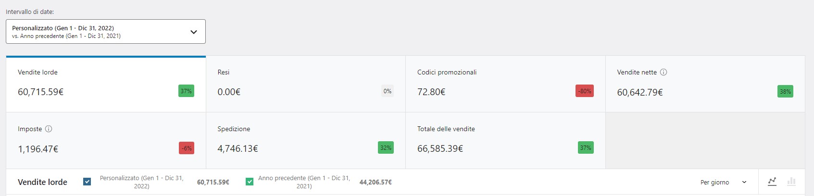The image size is (814, 196).
Task: Expand the Per giorno interval dropdown
Action: click(x=723, y=182)
